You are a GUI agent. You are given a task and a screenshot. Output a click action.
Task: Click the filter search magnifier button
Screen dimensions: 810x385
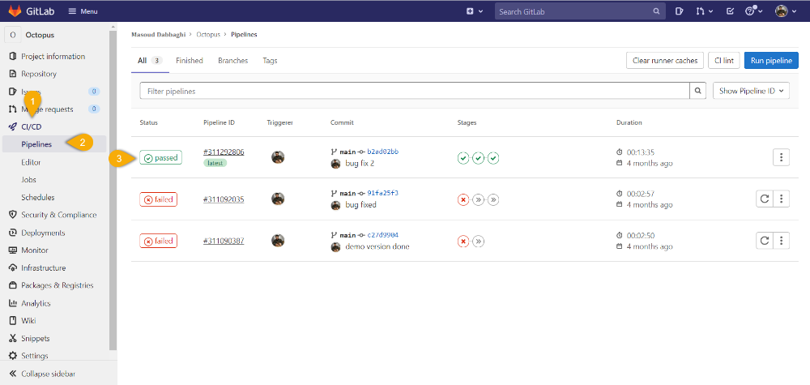point(698,91)
